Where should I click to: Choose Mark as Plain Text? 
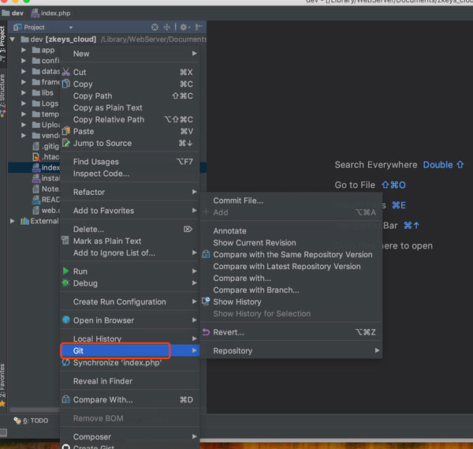130,241
